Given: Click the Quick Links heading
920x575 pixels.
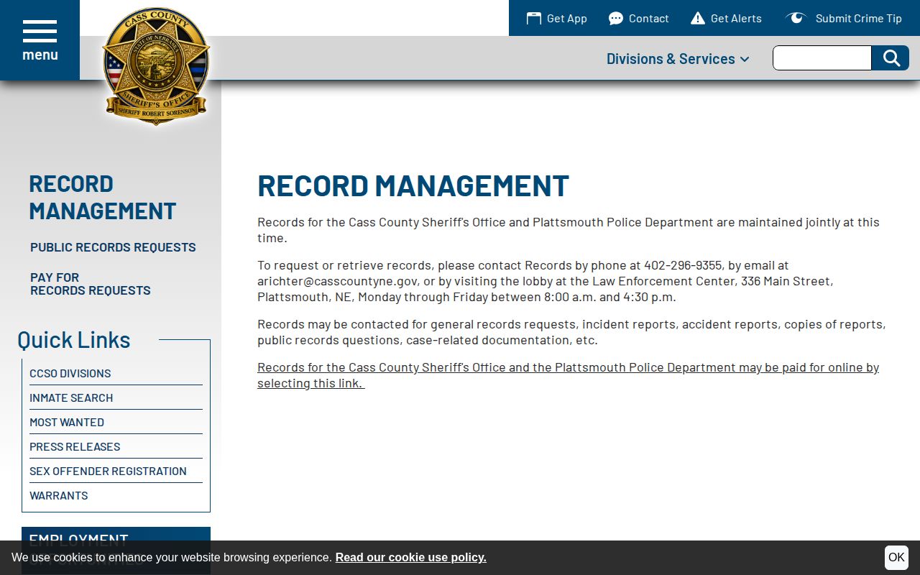Looking at the screenshot, I should pyautogui.click(x=74, y=339).
